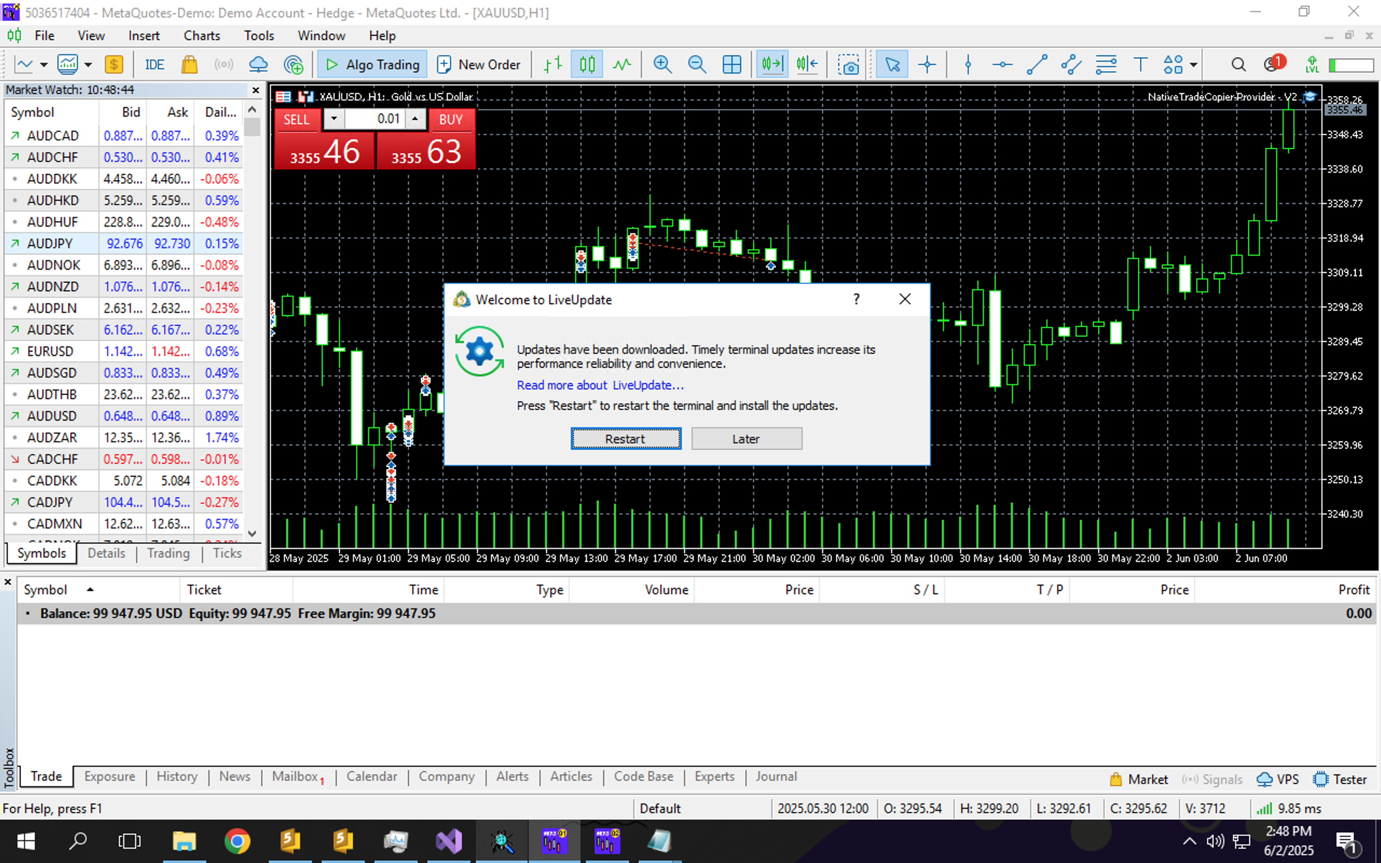The image size is (1381, 863).
Task: Toggle Algo Trading on
Action: (372, 65)
